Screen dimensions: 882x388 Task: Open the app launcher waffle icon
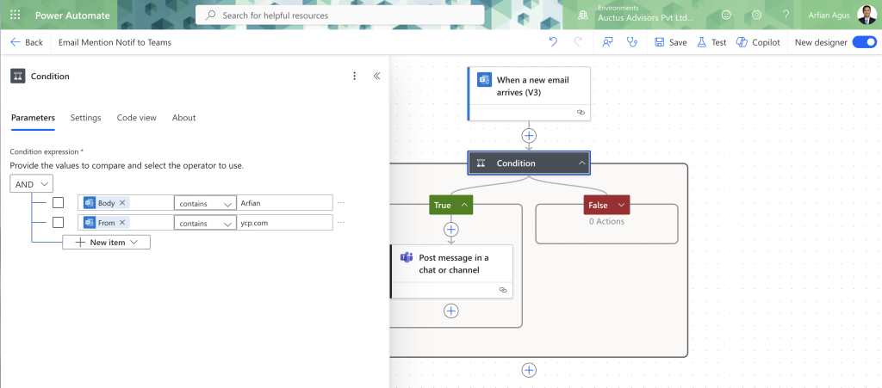pyautogui.click(x=16, y=15)
